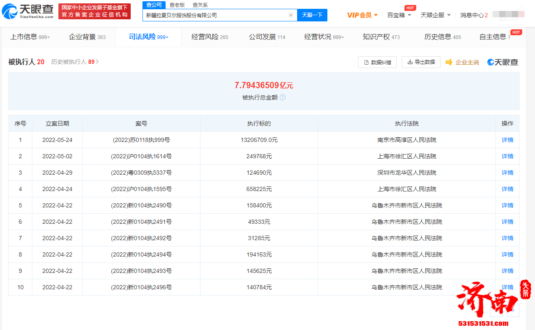535x330 pixels.
Task: View 详情 for case 粤0309执5337号
Action: pos(507,173)
